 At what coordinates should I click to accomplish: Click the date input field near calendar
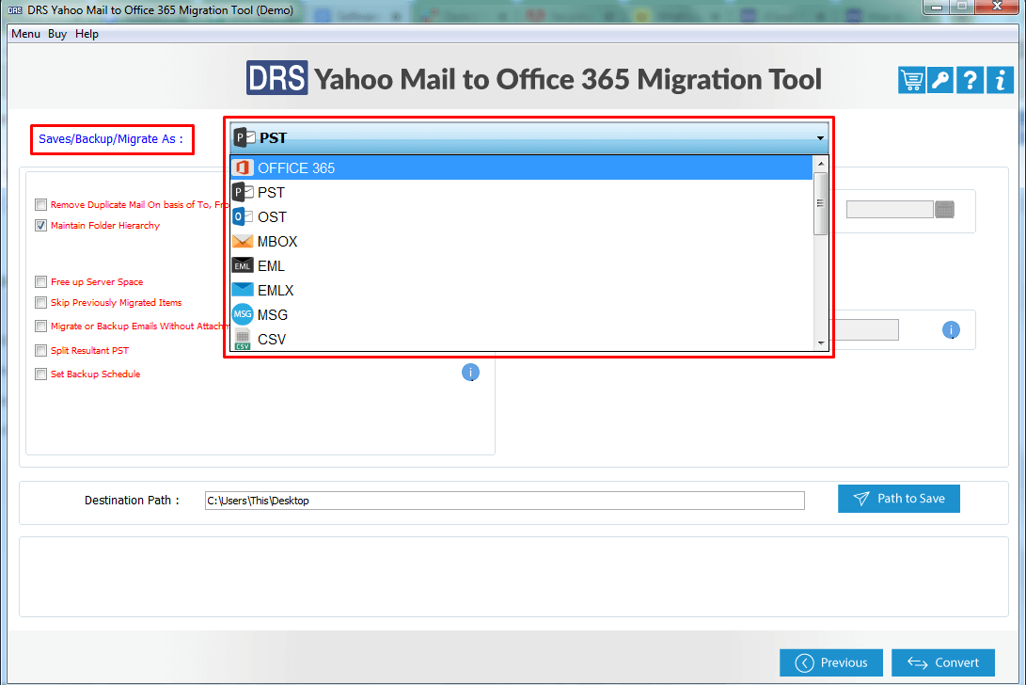[x=890, y=210]
